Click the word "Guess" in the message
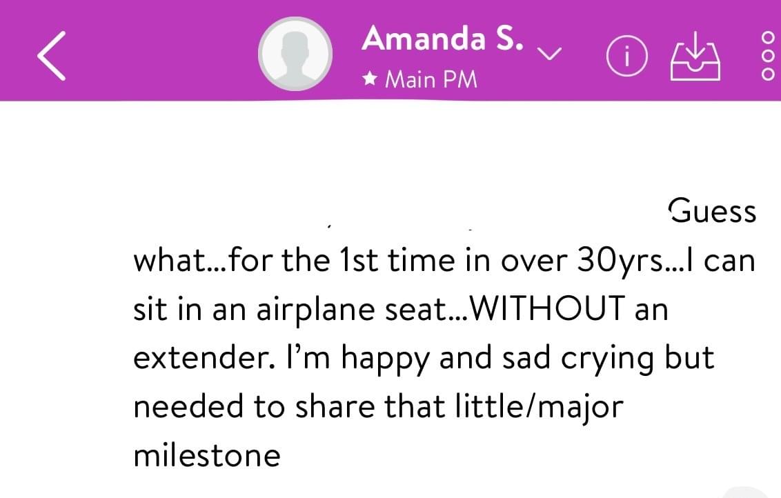The height and width of the screenshot is (498, 781). (712, 210)
